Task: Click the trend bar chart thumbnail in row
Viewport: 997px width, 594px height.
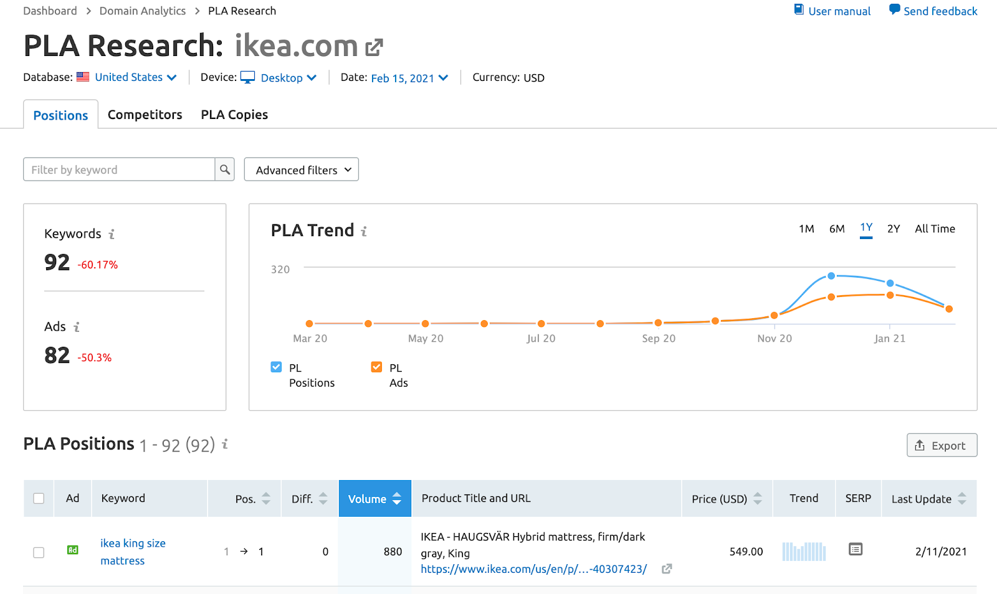Action: point(804,552)
